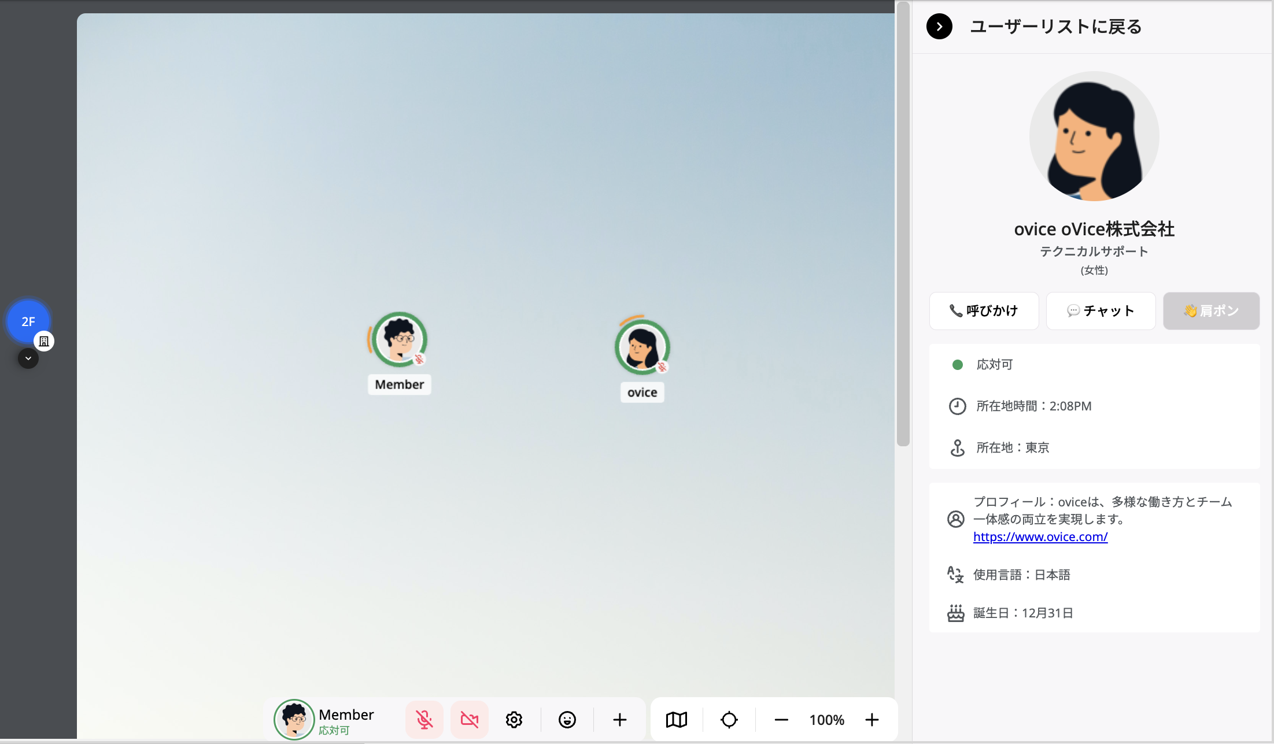
Task: Zoom out using the minus control
Action: 781,720
